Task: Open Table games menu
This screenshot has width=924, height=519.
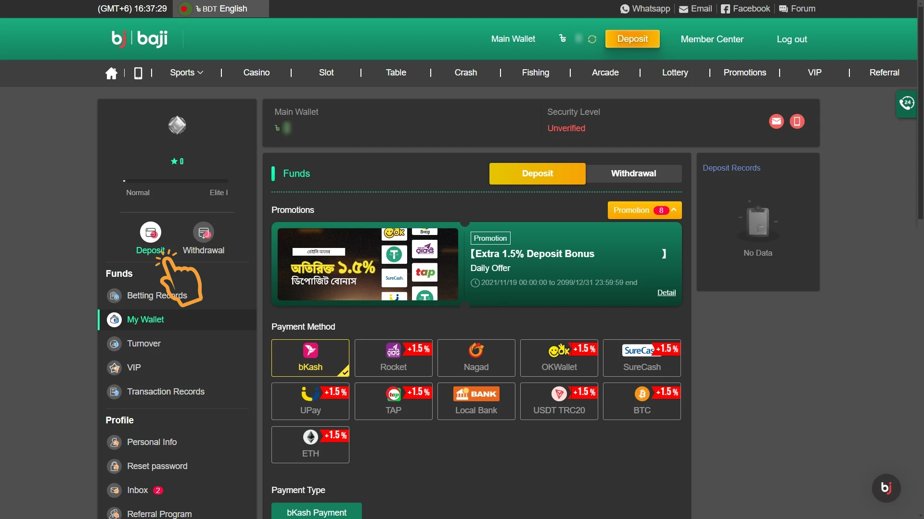Action: click(x=396, y=73)
